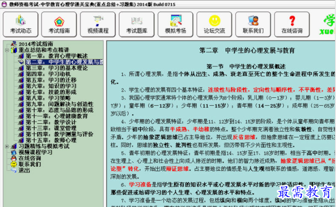Screen dimensions: 336x207
Task: Collapse the 重点总结和考点精讲 tree node
Action: [7, 50]
